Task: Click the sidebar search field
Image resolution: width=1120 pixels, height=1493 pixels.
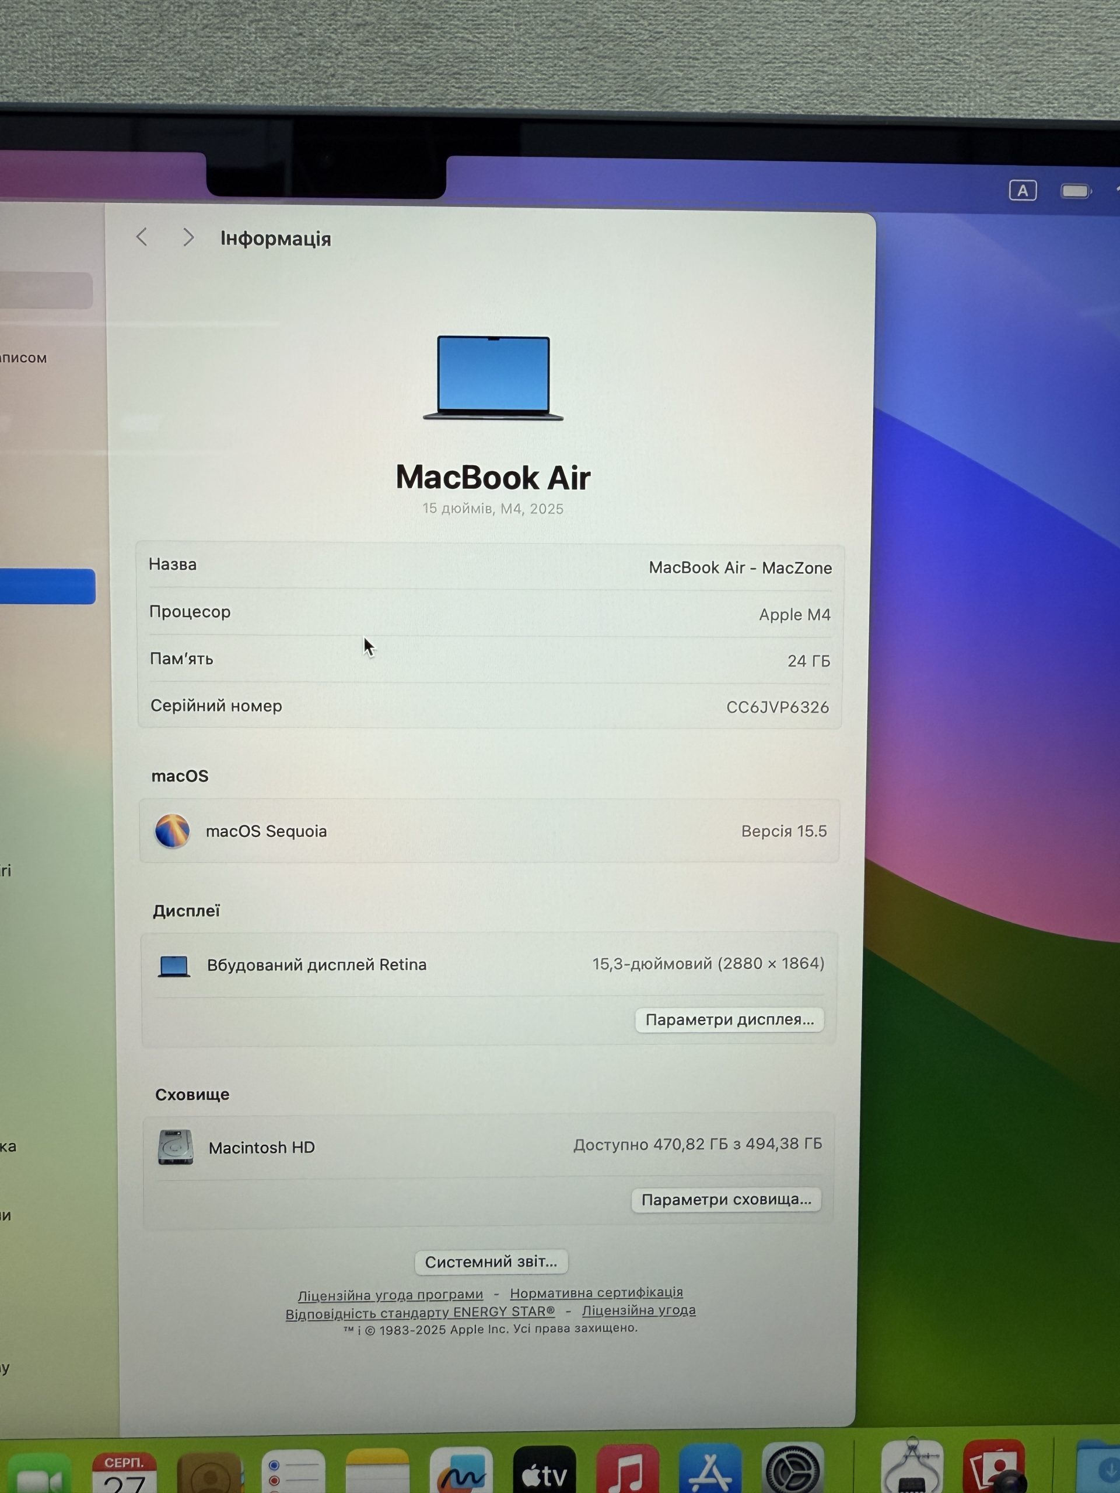Action: coord(46,290)
